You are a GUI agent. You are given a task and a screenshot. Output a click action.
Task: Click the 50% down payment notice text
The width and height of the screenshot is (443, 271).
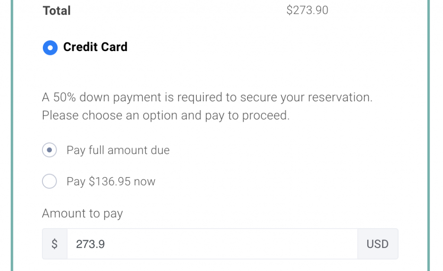(207, 97)
